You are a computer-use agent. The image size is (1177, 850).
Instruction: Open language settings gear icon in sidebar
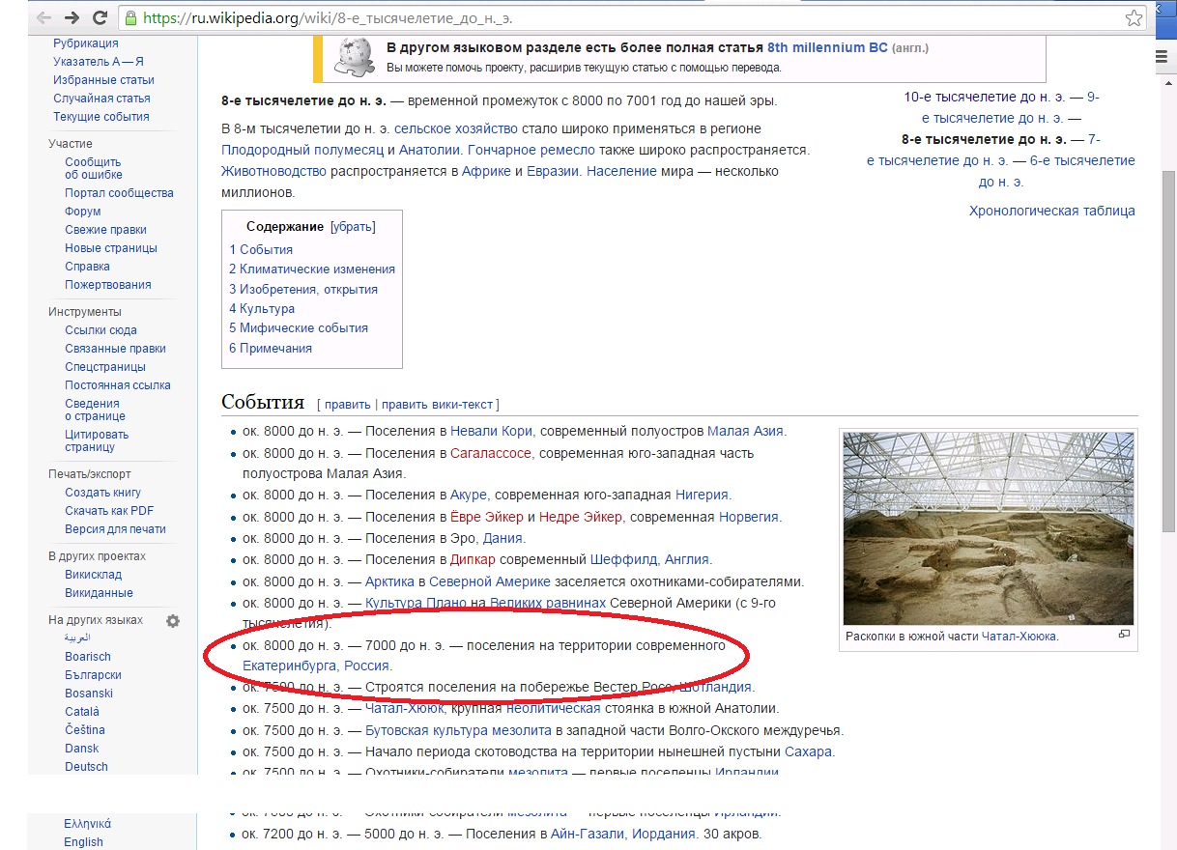173,621
